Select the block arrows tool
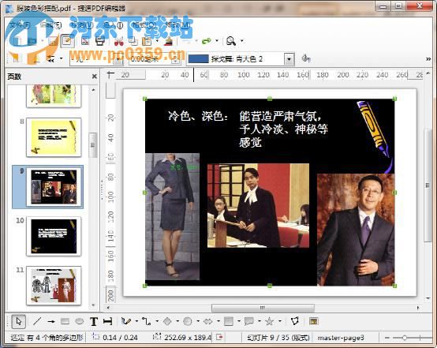The image size is (437, 348). (208, 321)
